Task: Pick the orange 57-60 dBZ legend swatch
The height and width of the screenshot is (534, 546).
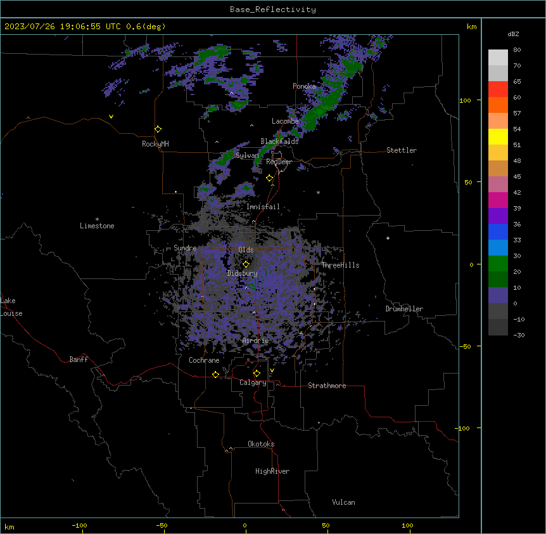Action: pos(498,105)
